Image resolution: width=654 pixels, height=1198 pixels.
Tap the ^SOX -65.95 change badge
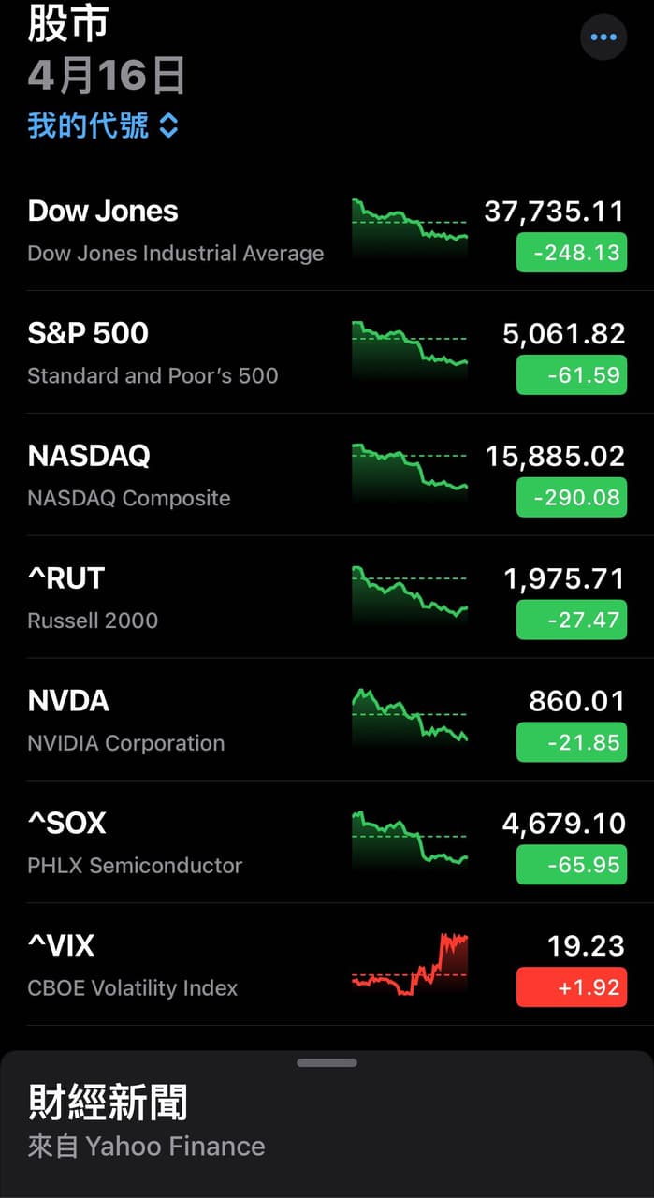(572, 865)
